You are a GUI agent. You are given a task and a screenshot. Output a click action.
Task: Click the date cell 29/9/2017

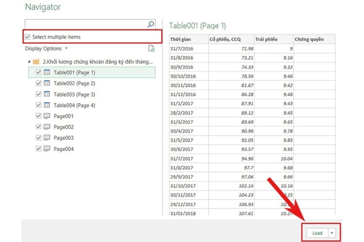189,177
